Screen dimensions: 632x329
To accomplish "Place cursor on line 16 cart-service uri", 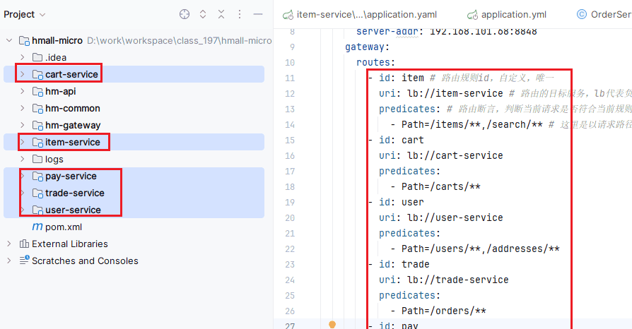I will [x=452, y=155].
